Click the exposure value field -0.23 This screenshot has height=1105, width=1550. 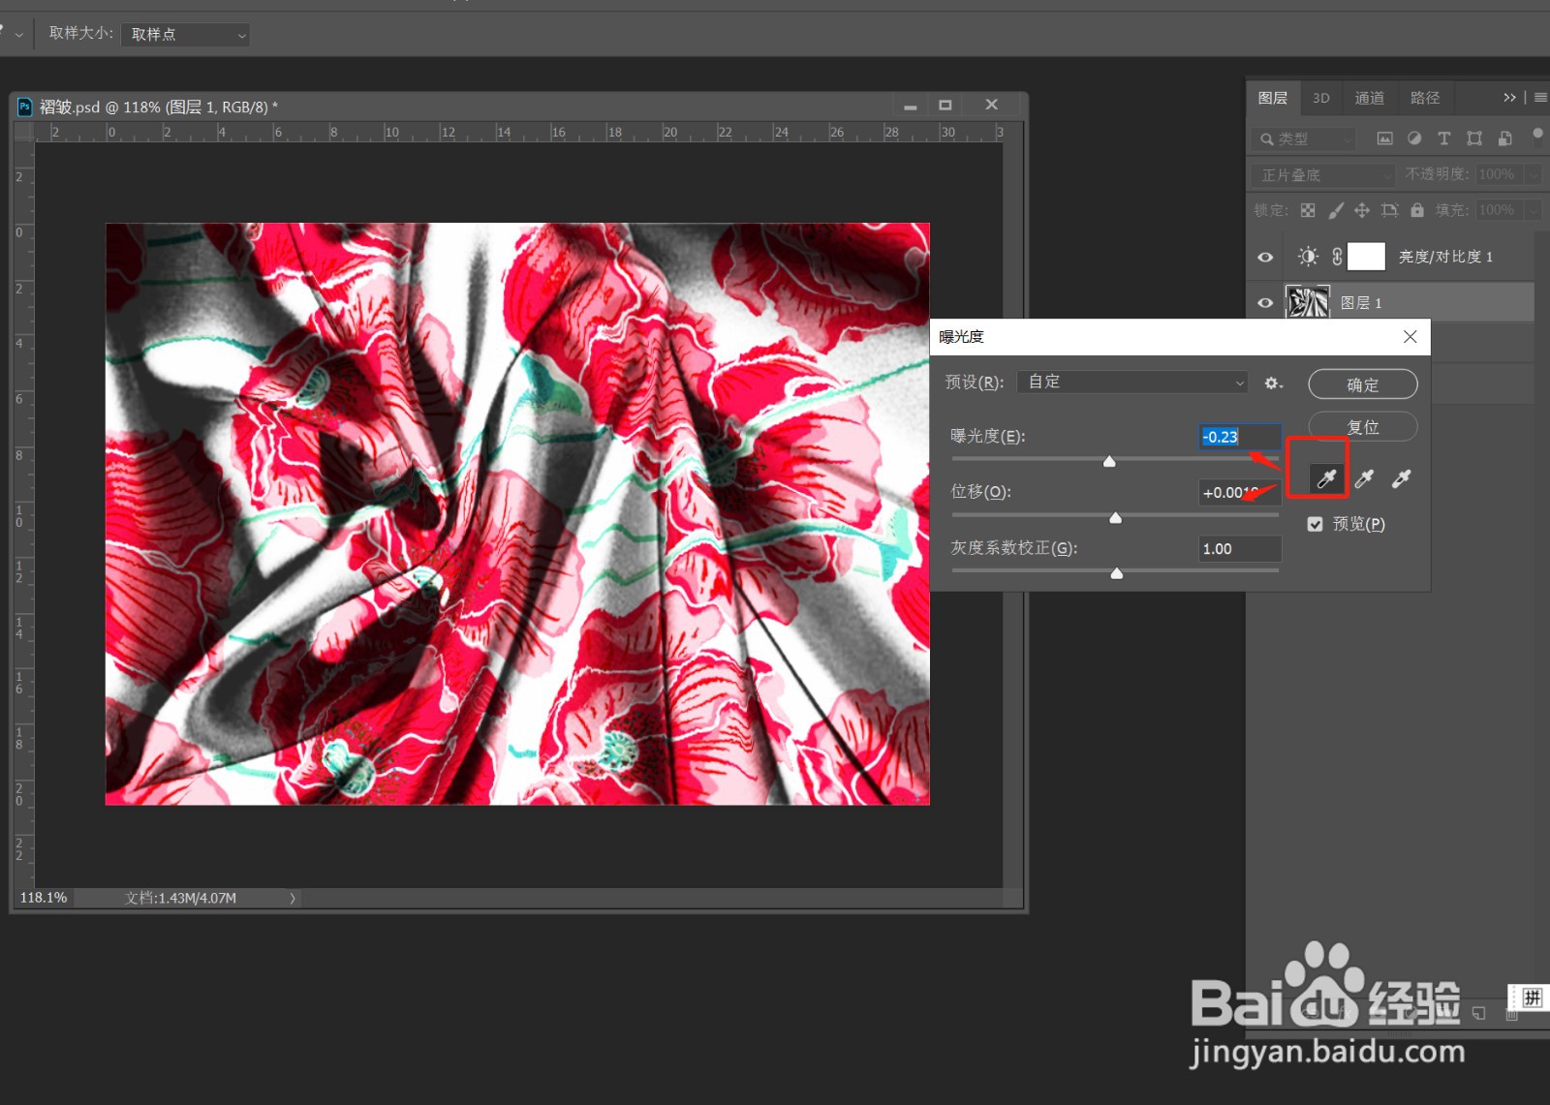[1240, 437]
